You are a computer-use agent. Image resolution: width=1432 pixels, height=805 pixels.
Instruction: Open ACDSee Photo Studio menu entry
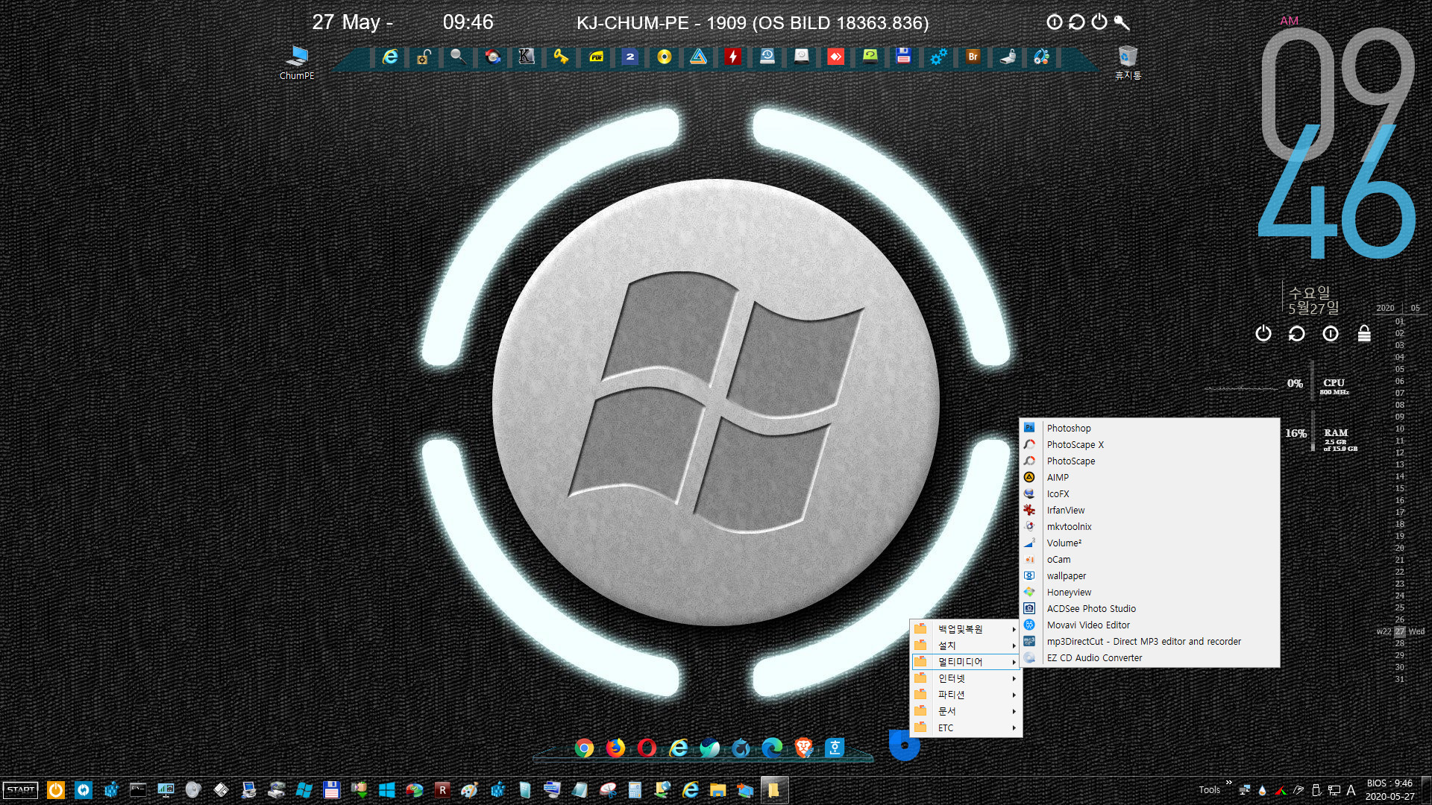(1149, 608)
